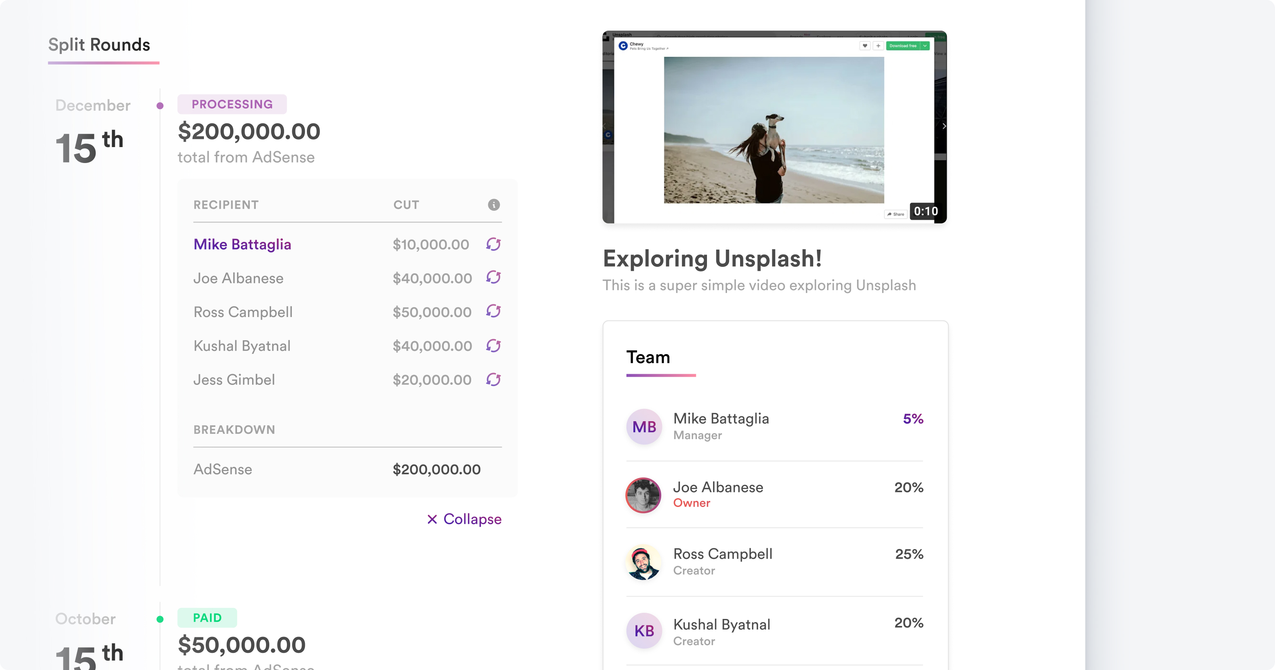Play the Exploring Unsplash video thumbnail
This screenshot has height=670, width=1275.
point(774,127)
